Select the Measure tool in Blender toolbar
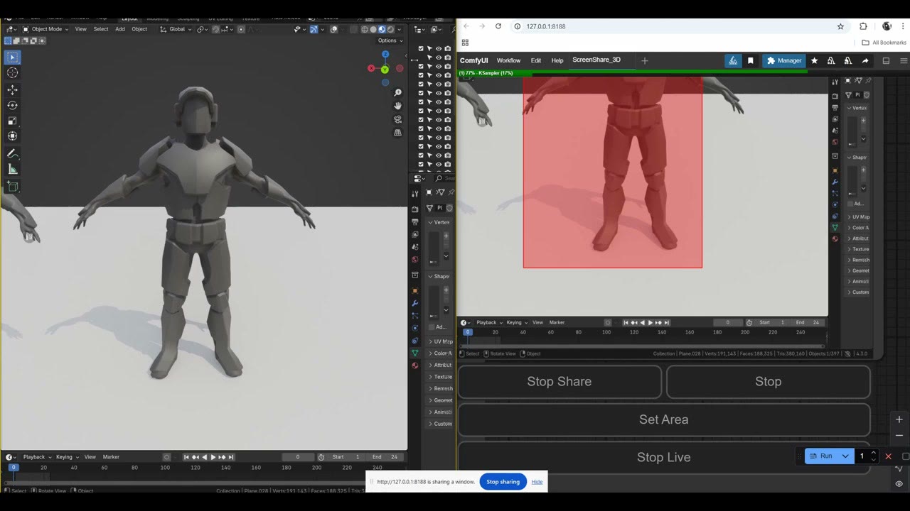Viewport: 910px width, 511px height. pyautogui.click(x=13, y=169)
